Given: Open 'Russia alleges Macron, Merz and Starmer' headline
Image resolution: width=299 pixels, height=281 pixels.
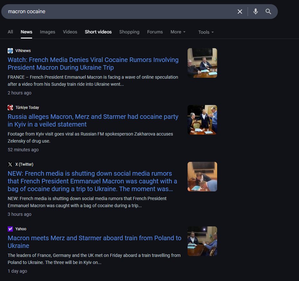Looking at the screenshot, I should pos(93,120).
